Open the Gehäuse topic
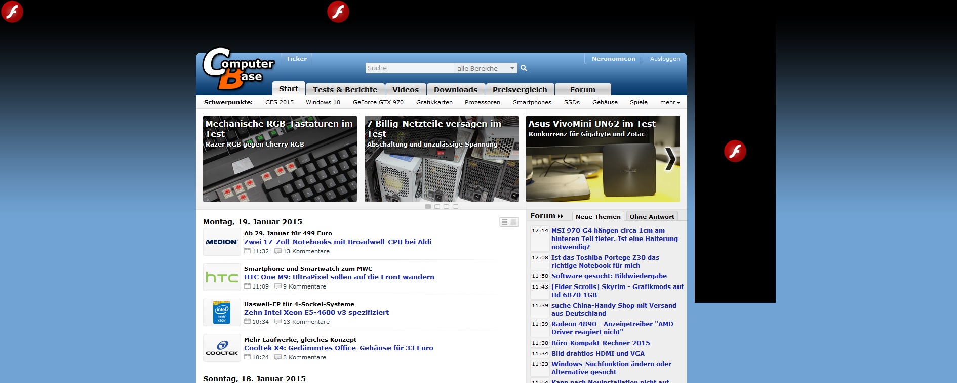The height and width of the screenshot is (383, 957). [x=605, y=102]
